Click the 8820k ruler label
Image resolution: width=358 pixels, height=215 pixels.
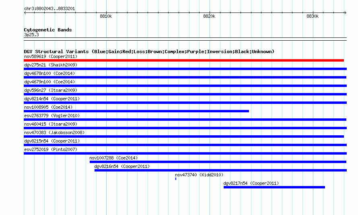click(x=209, y=16)
